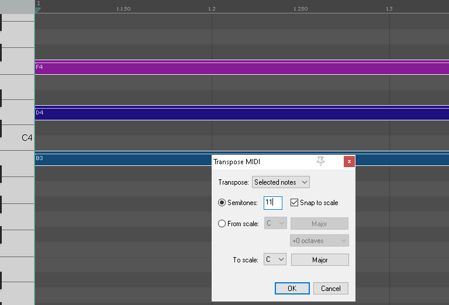Click inside the Semitones input field
The width and height of the screenshot is (449, 305).
tap(273, 203)
